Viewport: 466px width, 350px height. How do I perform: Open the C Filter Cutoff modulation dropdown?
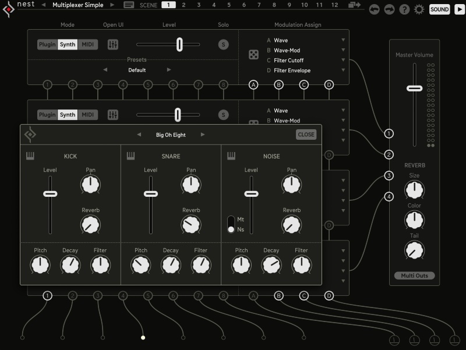(x=345, y=60)
